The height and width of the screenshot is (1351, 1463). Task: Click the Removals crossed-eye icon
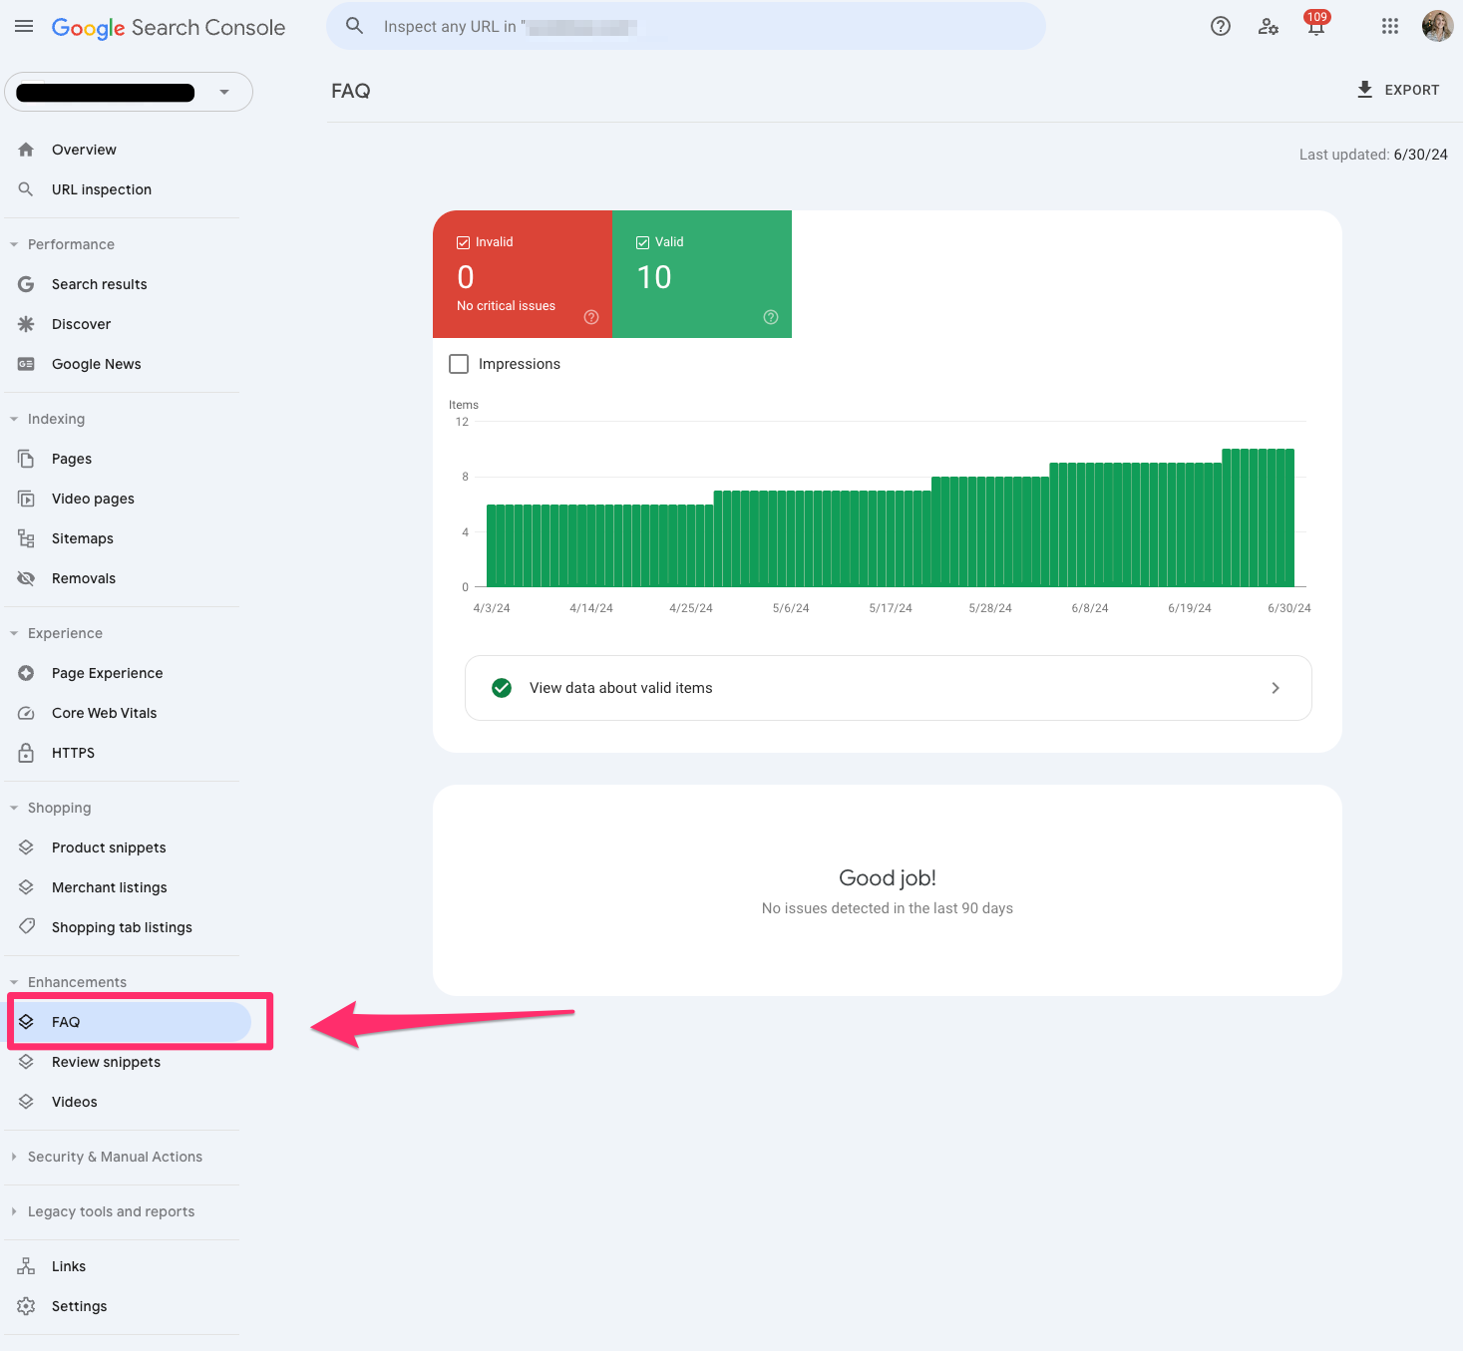(x=26, y=578)
